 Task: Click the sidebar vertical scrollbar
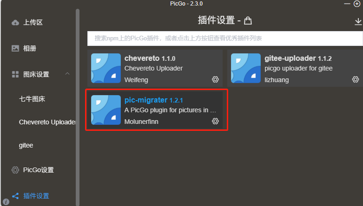point(78,107)
